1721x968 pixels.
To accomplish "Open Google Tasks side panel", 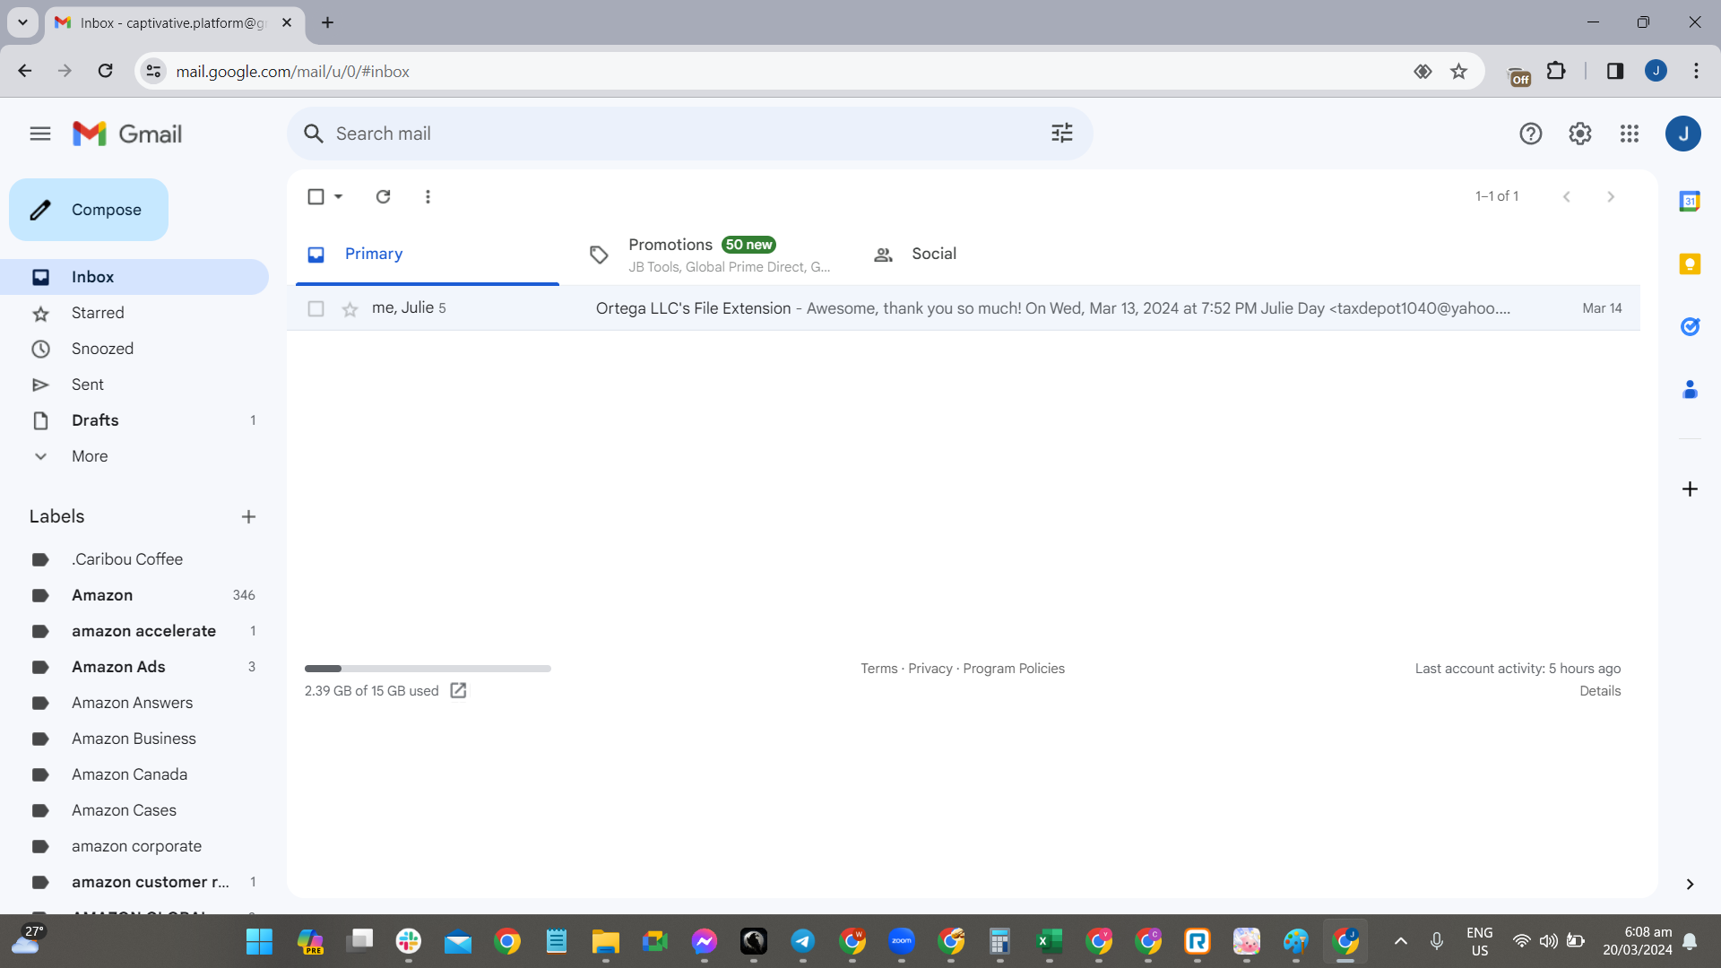I will point(1690,326).
